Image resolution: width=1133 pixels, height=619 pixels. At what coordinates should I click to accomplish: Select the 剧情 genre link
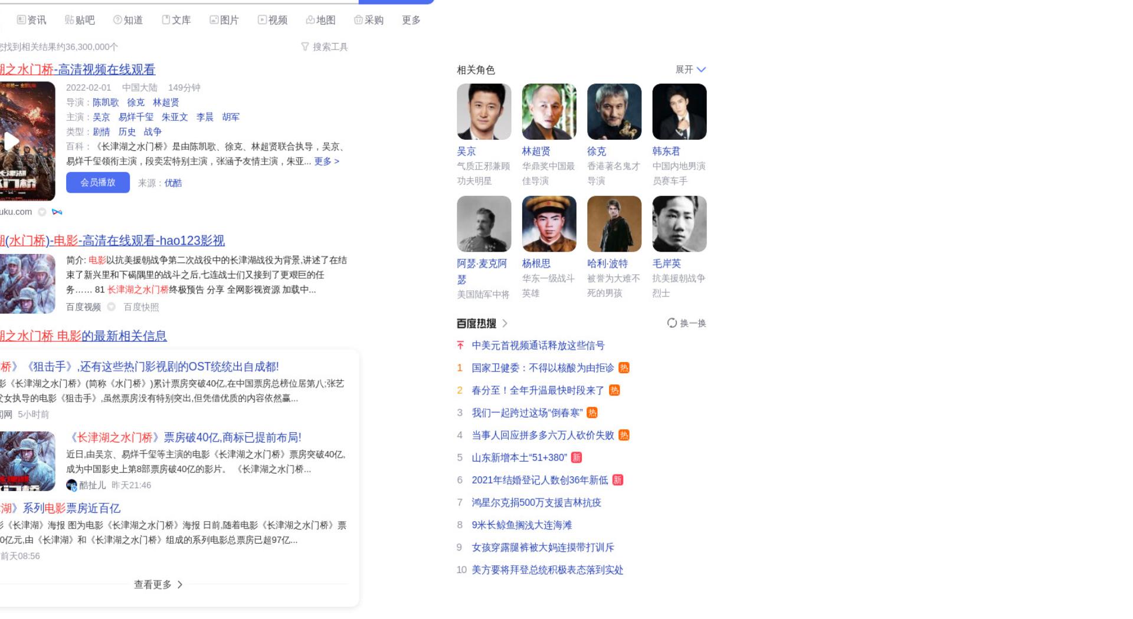101,132
